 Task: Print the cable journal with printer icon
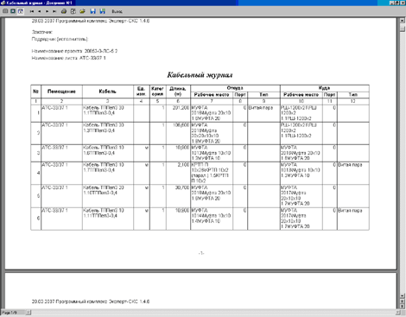[x=64, y=11]
